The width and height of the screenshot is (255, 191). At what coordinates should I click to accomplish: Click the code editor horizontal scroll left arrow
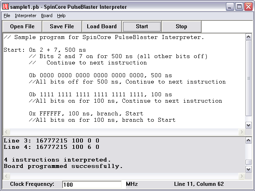point(6,132)
